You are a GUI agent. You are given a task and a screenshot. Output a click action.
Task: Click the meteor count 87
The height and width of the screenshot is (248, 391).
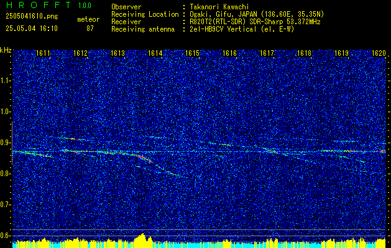[x=90, y=29]
